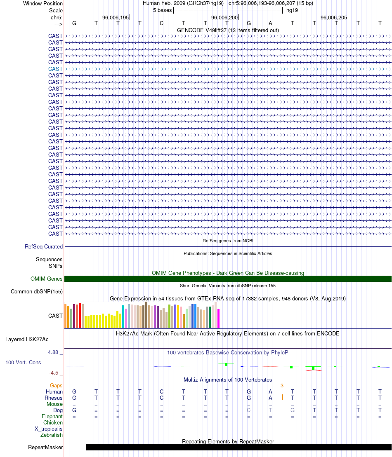Click the Human Feb. 2009 (GRCh37/hg19) assembly text
This screenshot has height=457, width=392.
(x=183, y=3)
